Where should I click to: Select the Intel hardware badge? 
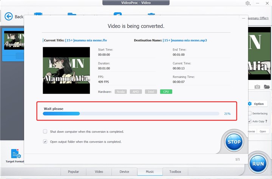pyautogui.click(x=151, y=92)
